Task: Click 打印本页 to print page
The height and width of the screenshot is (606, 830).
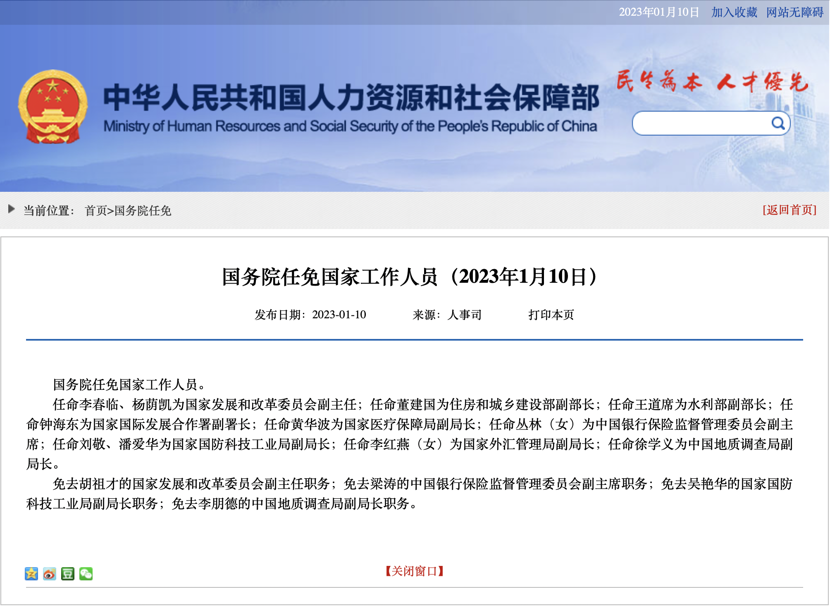Action: [551, 315]
